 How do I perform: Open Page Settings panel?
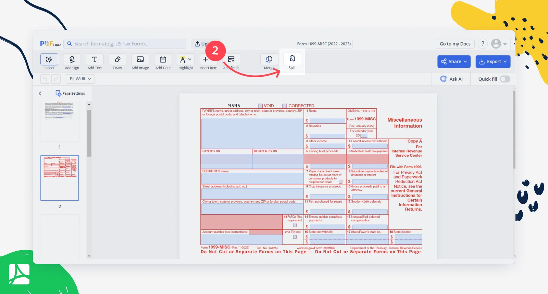tap(70, 93)
